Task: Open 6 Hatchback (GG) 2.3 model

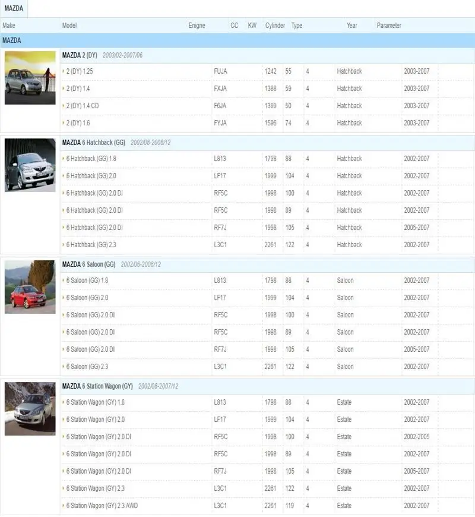Action: click(91, 245)
